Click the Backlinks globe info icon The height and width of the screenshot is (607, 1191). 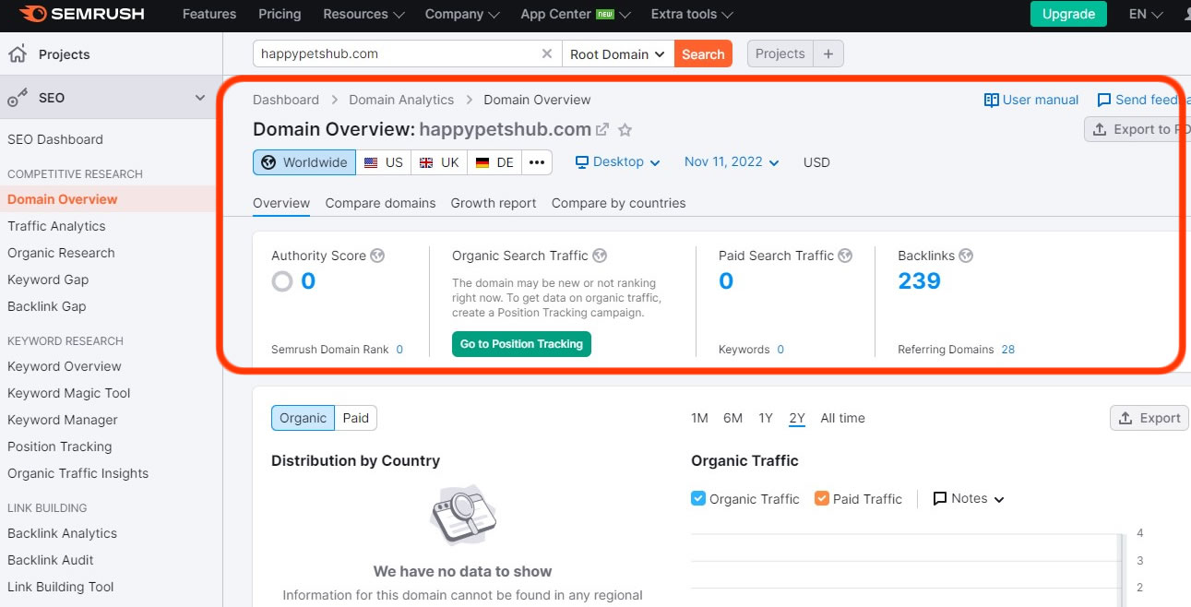(x=966, y=256)
